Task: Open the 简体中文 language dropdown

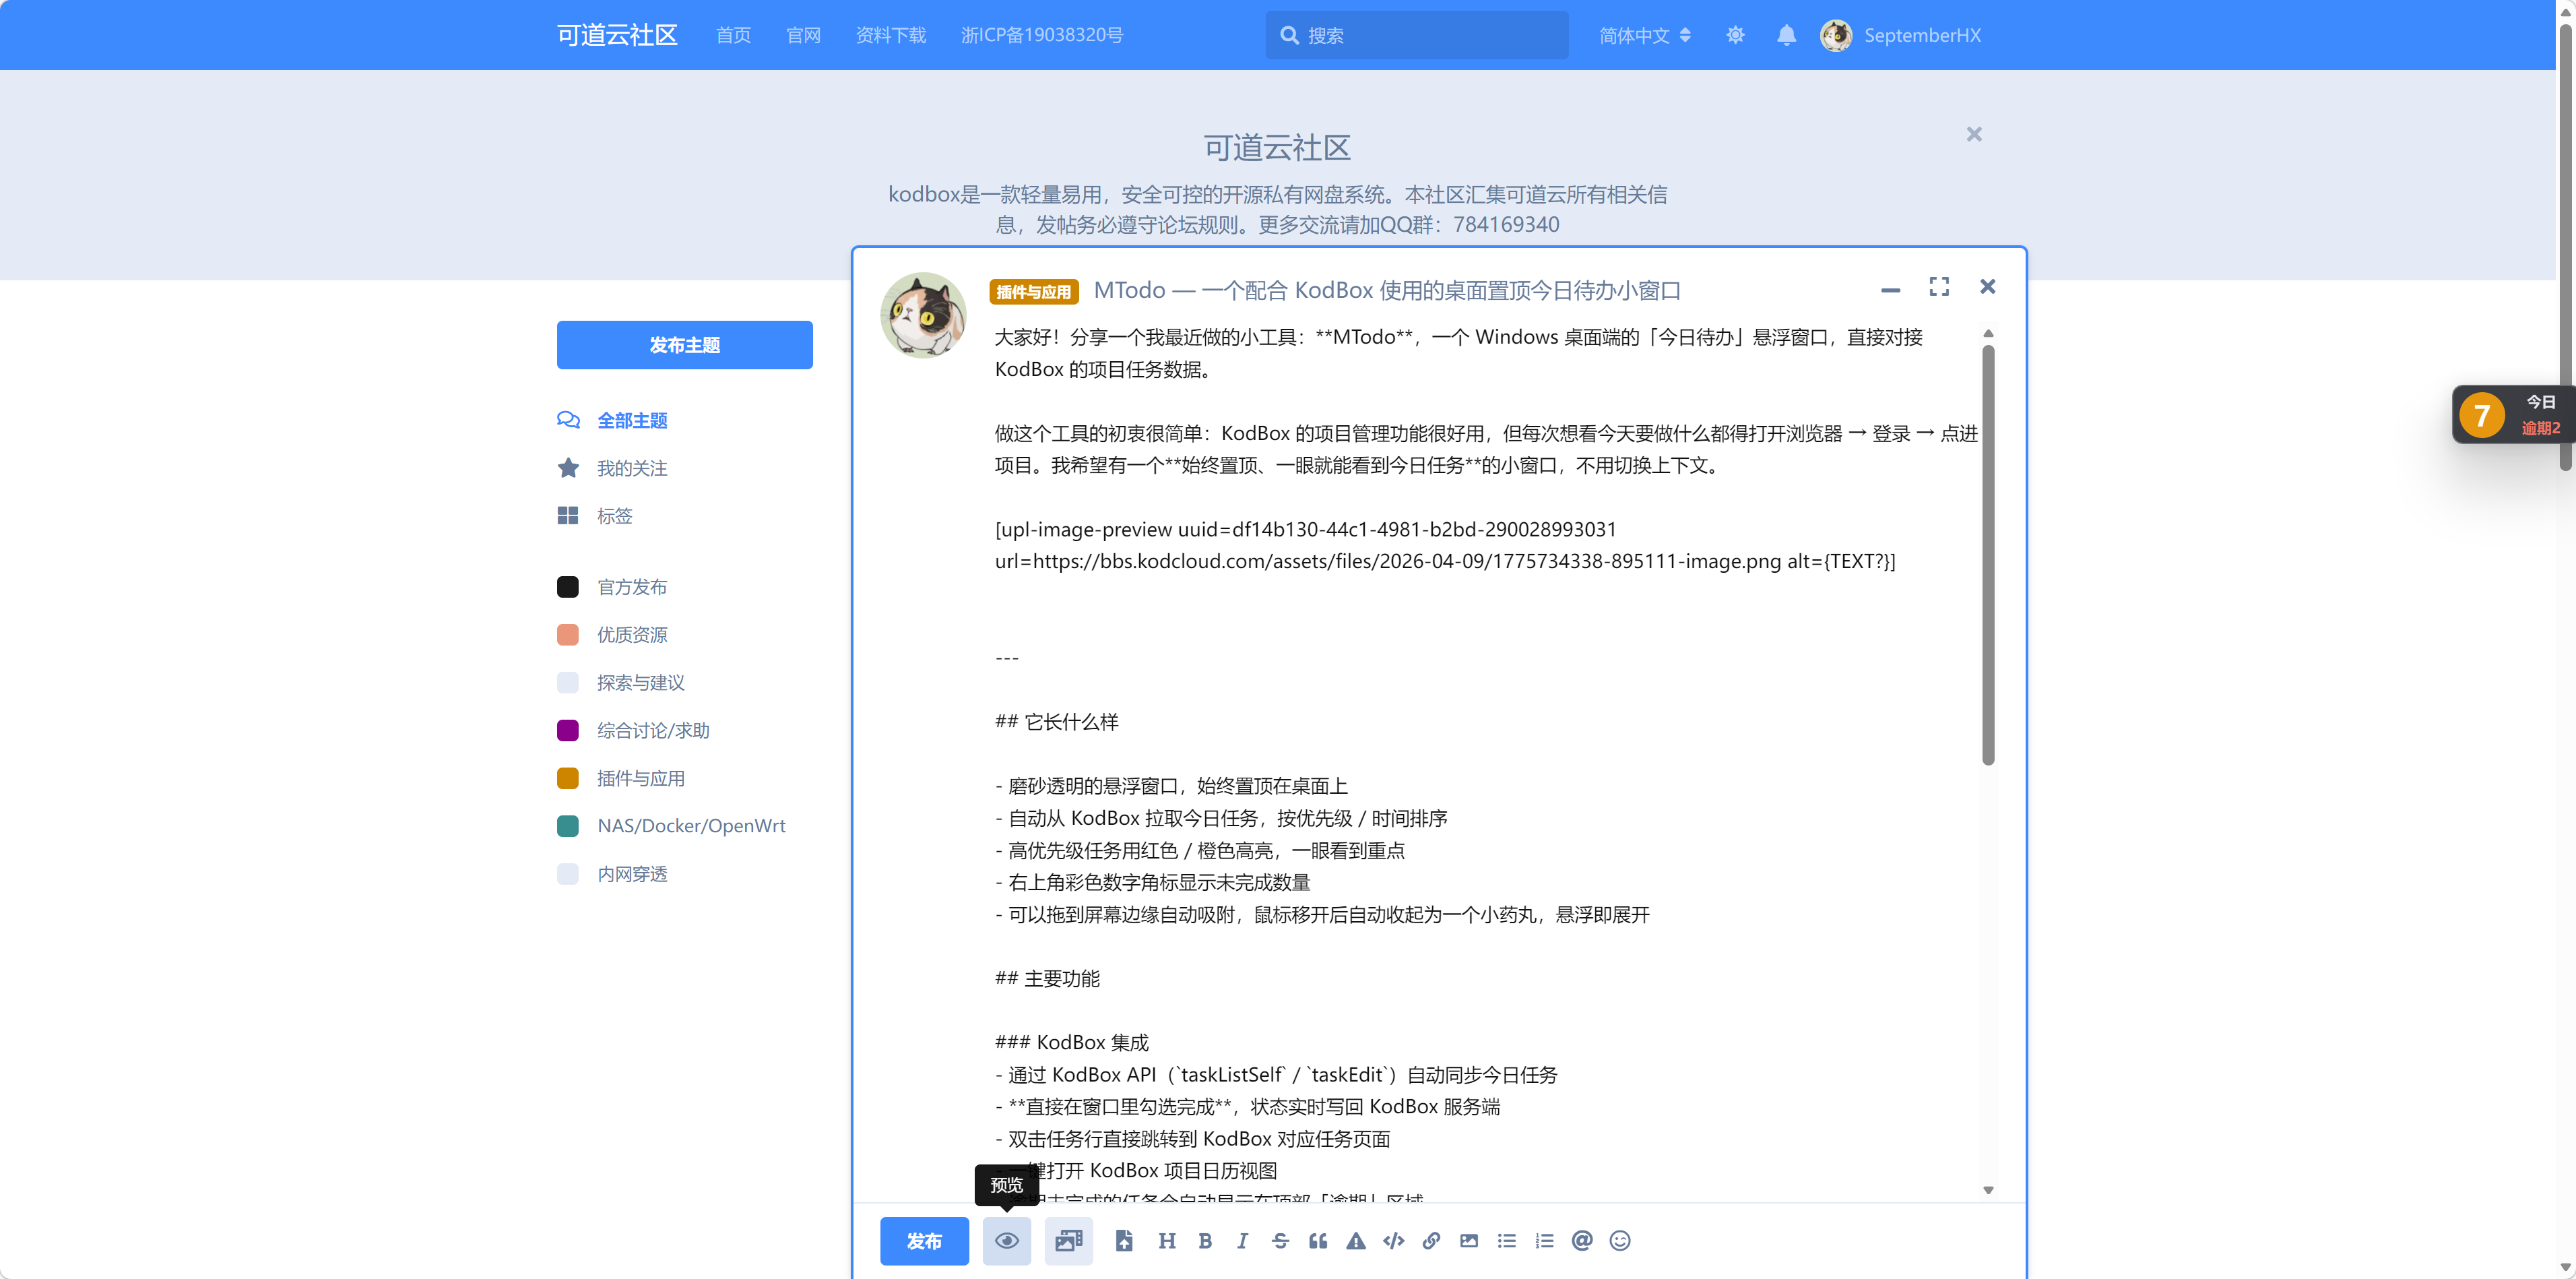Action: coord(1645,35)
